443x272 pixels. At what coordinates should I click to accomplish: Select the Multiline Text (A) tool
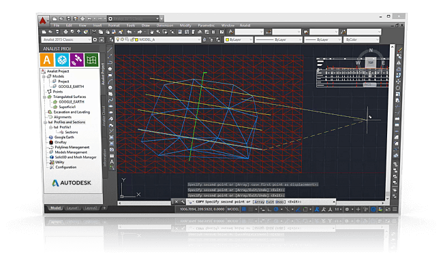coord(112,162)
